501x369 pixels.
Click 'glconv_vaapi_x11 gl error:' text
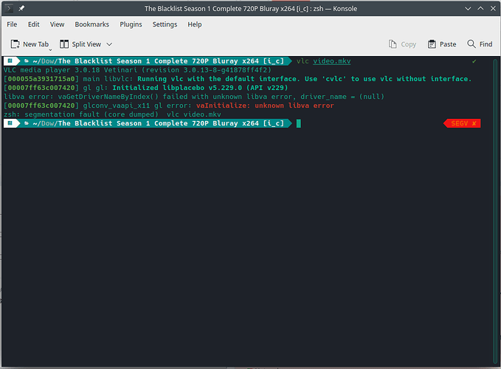[137, 106]
